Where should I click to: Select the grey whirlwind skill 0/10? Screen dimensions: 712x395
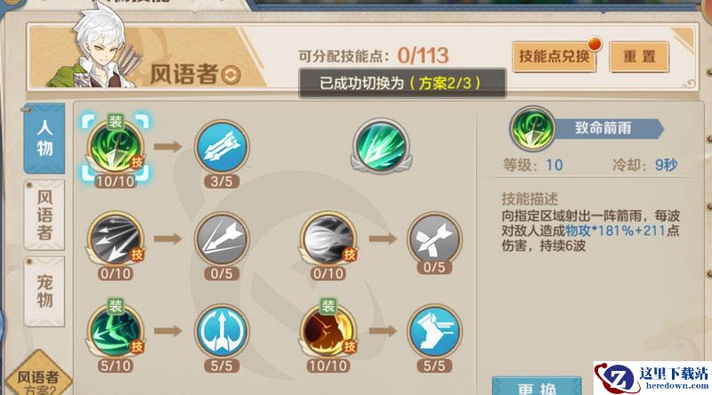click(x=328, y=239)
